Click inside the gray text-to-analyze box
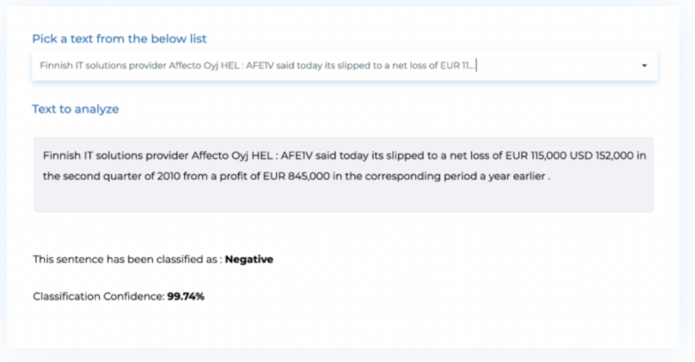Viewport: 695px width, 362px height. coord(343,199)
